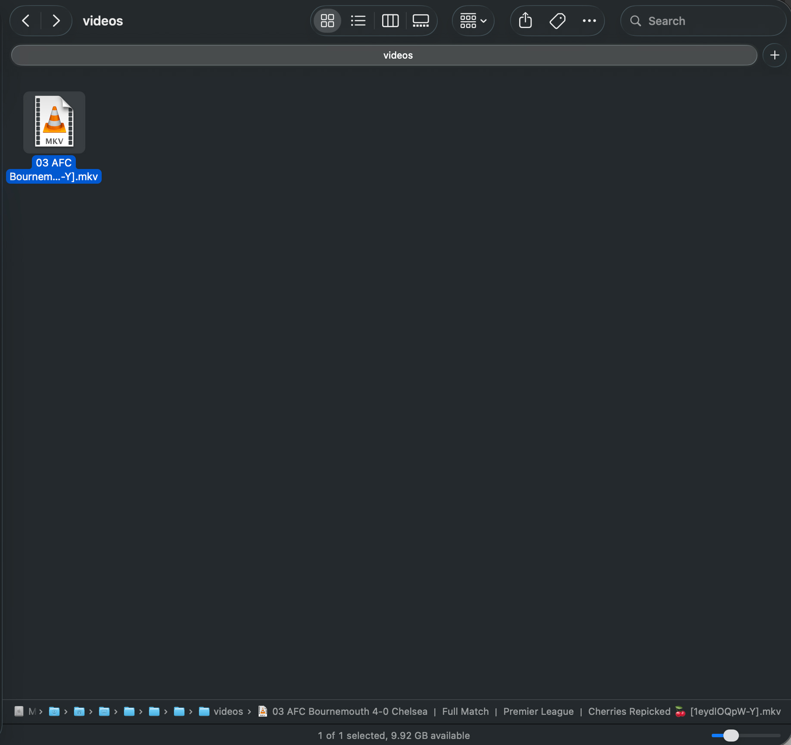Adjust the icon size slider
The height and width of the screenshot is (745, 791).
731,736
